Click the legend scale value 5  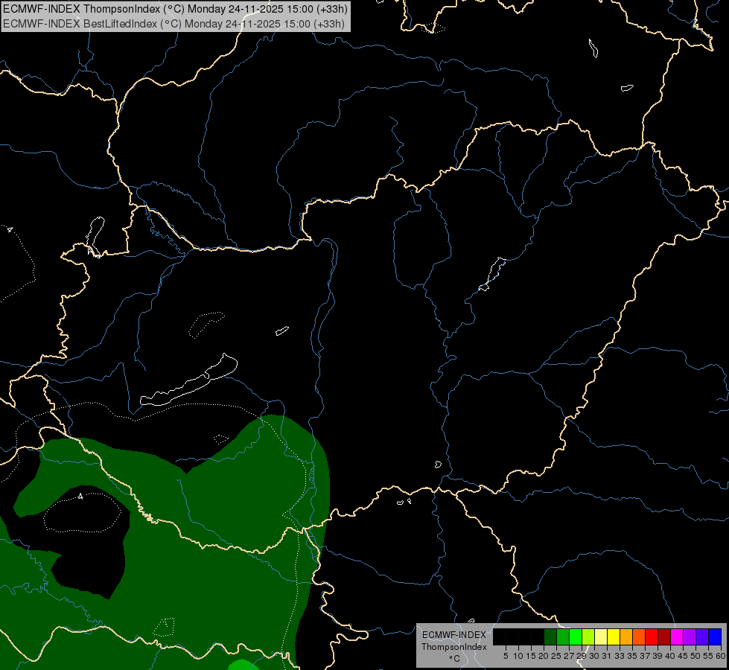506,656
